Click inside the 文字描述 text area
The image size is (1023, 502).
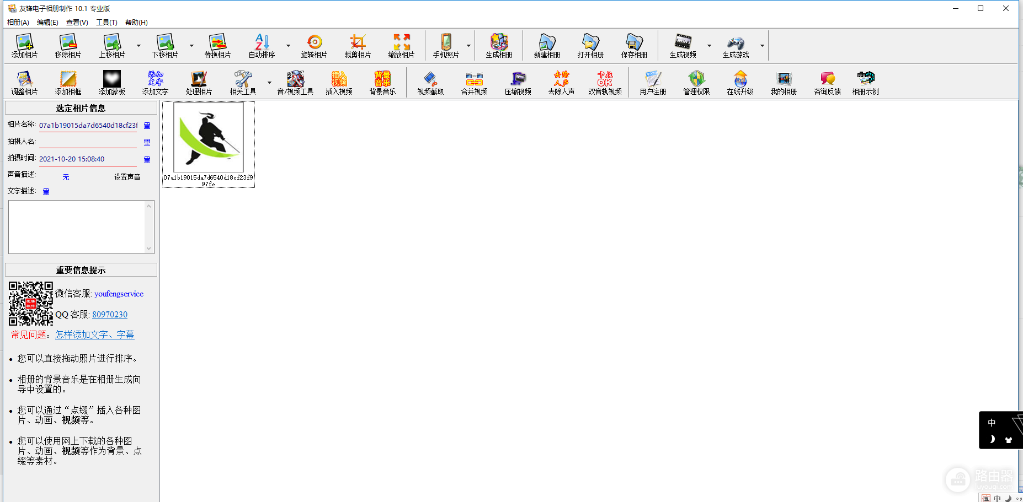coord(77,227)
